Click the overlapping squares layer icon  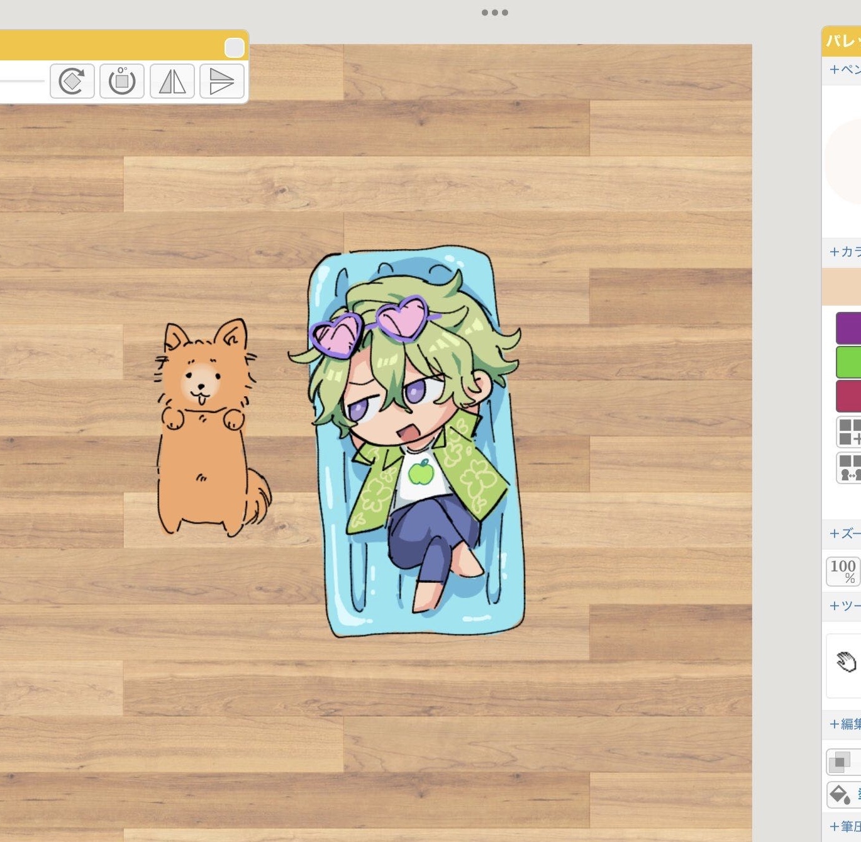pos(841,762)
